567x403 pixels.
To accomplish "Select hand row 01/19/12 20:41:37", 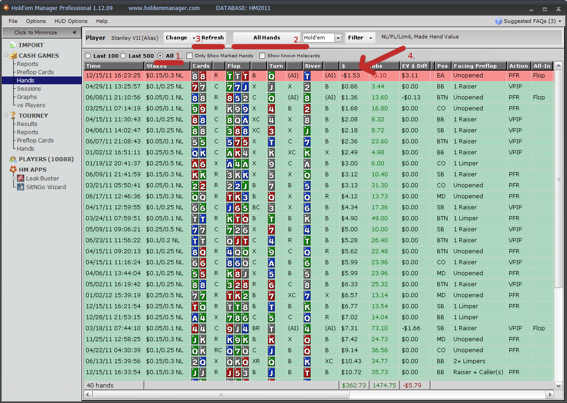I will click(319, 163).
